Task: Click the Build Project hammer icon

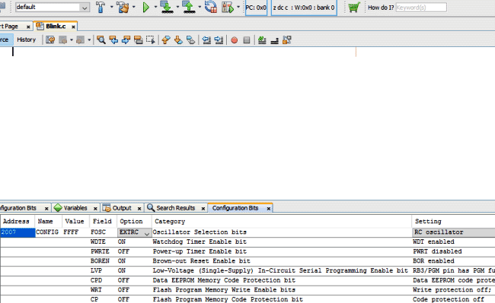Action: (101, 7)
